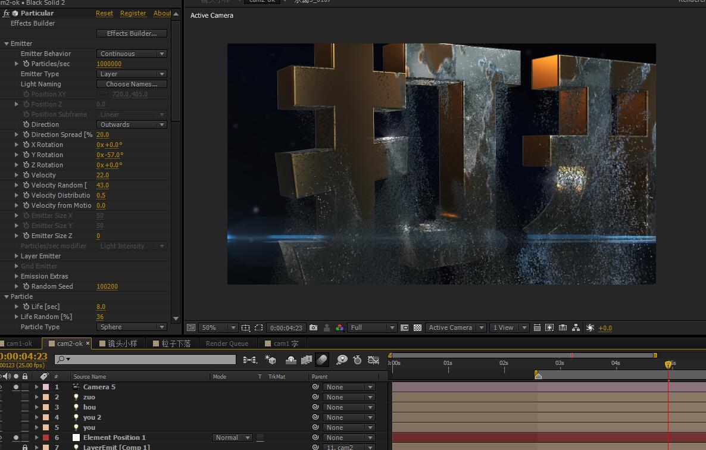Click Reset link for Particular effect
The height and width of the screenshot is (450, 706).
[x=104, y=13]
